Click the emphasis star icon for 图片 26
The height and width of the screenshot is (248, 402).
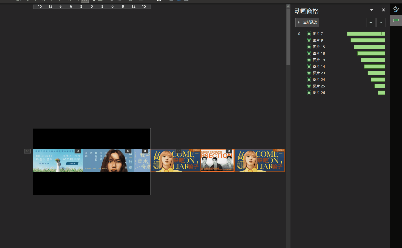[x=309, y=93]
